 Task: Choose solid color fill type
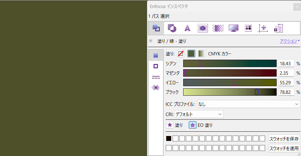tap(191, 54)
